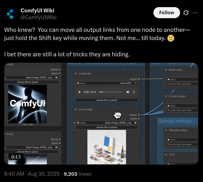Click the ComfyUI silhouette preview image
Viewport: 203px width, 182px height.
click(28, 104)
